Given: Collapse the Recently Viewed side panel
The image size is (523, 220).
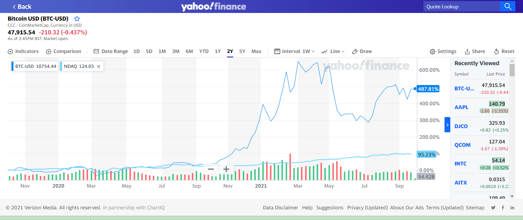Looking at the screenshot, I should coord(447,125).
